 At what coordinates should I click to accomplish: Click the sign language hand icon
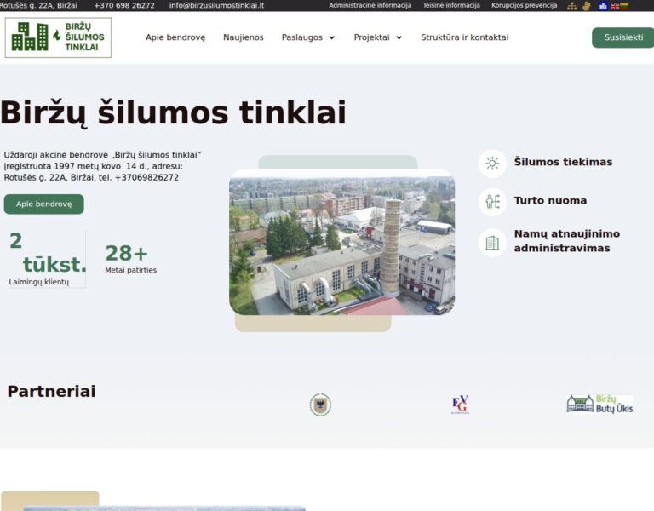tap(586, 6)
